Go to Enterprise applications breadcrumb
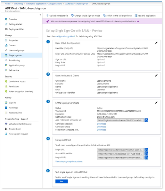This screenshot has height=191, width=165. coord(44,4)
